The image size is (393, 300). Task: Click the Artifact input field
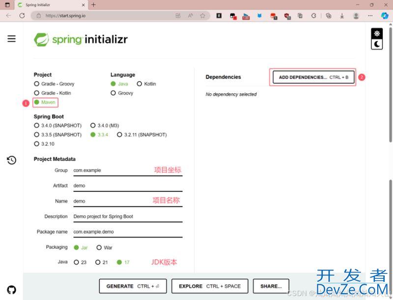[x=128, y=186]
